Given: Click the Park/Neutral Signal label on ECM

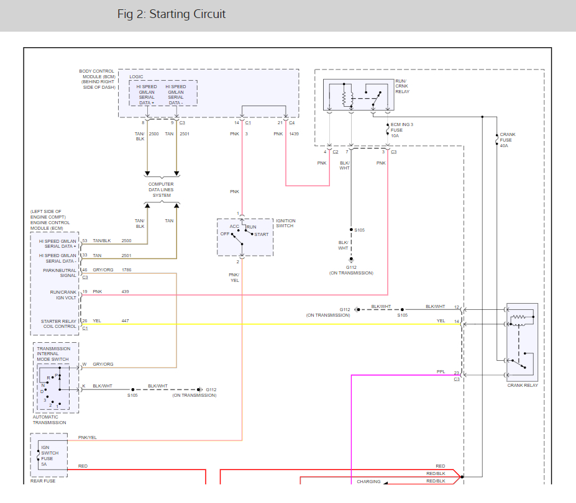Looking at the screenshot, I should 59,273.
